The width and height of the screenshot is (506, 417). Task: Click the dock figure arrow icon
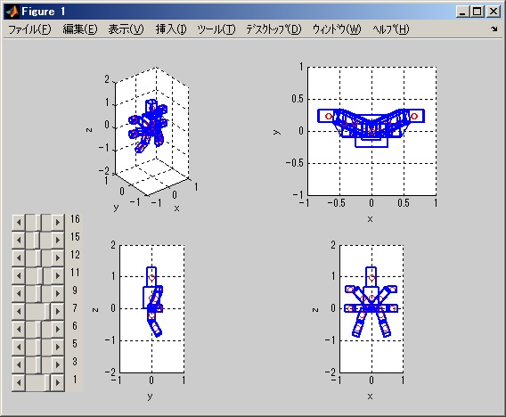point(494,29)
